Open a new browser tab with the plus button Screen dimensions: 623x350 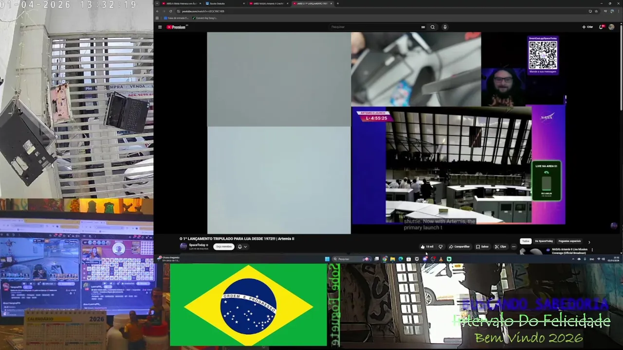point(338,3)
